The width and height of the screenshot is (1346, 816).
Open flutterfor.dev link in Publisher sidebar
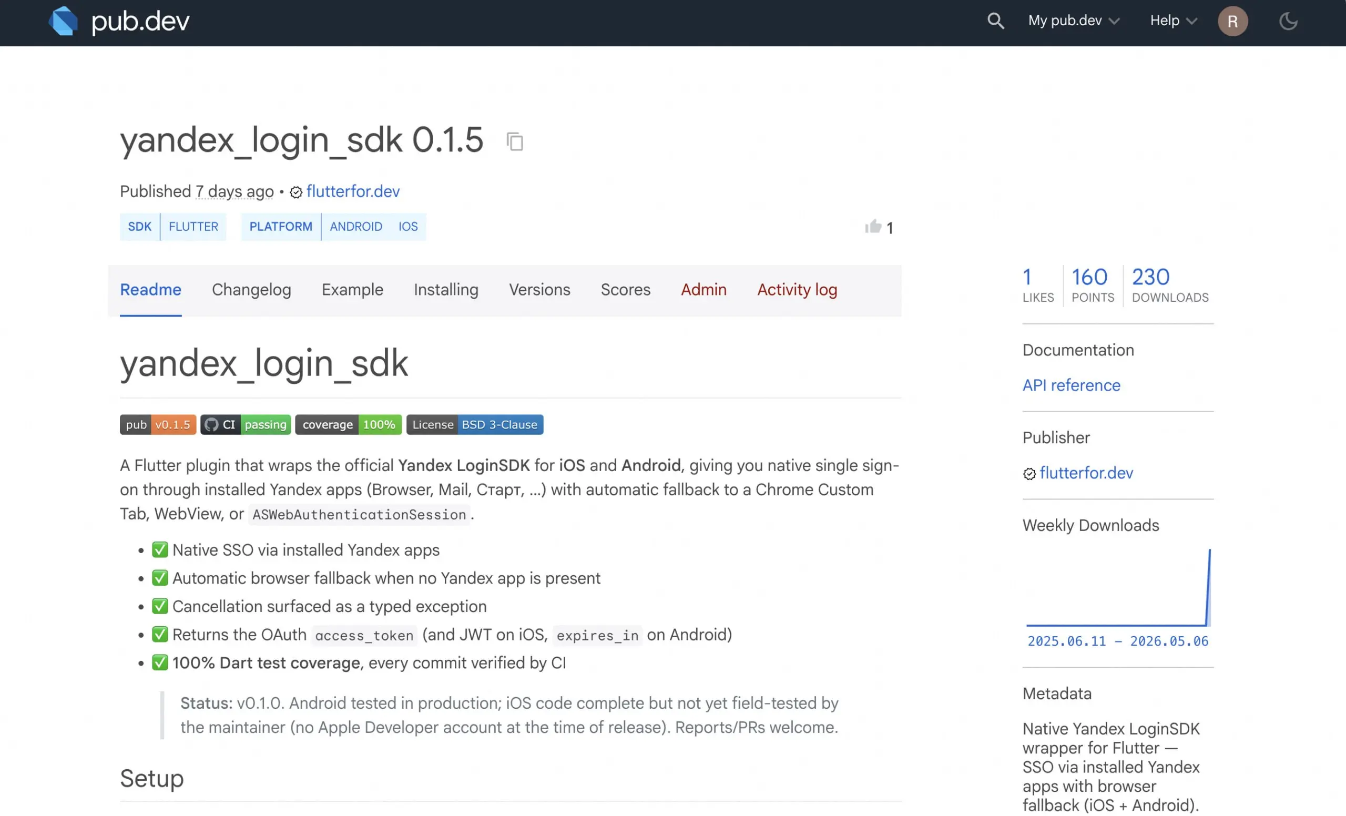click(1086, 473)
